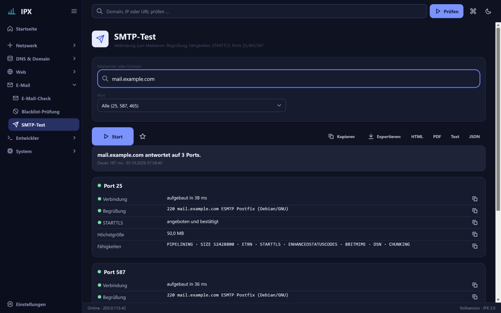Expand the System menu section
The image size is (501, 313).
point(41,151)
